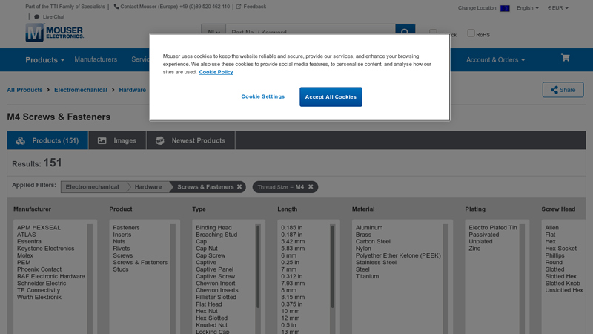Open the EUR currency dropdown
This screenshot has height=334, width=593.
tap(558, 8)
